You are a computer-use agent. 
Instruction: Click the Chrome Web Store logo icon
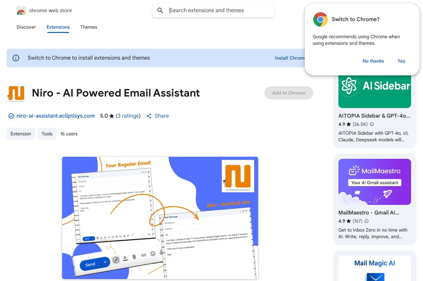21,11
